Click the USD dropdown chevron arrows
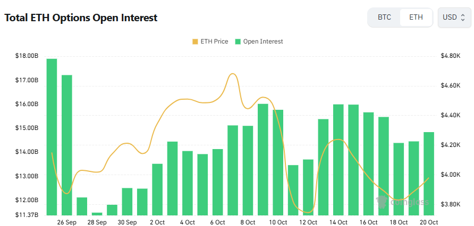The image size is (474, 226). (463, 18)
